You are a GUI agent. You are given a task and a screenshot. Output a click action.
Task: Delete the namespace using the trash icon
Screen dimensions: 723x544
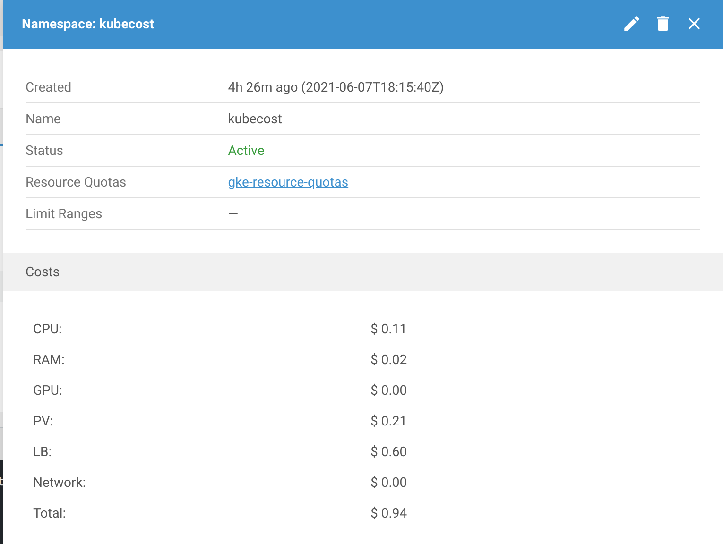tap(663, 24)
